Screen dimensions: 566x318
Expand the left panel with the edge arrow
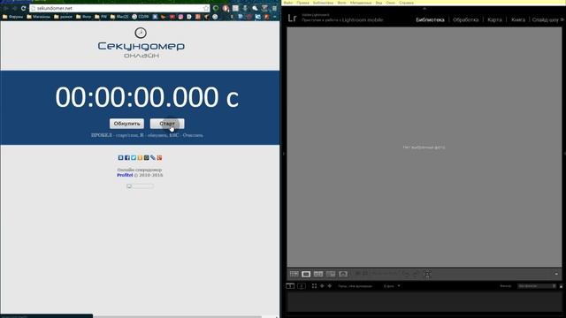click(284, 154)
